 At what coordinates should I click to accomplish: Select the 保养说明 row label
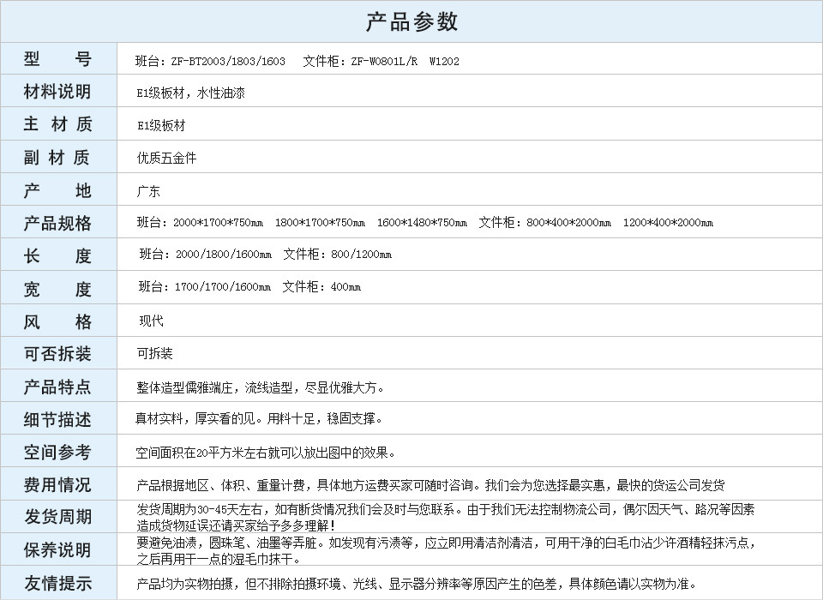coord(57,550)
